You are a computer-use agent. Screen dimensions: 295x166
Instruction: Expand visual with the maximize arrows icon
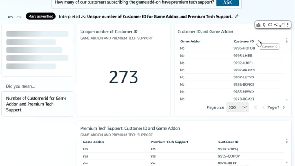(x=282, y=24)
